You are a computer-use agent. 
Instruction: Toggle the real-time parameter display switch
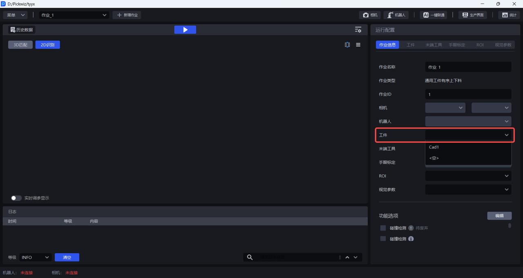click(x=16, y=198)
